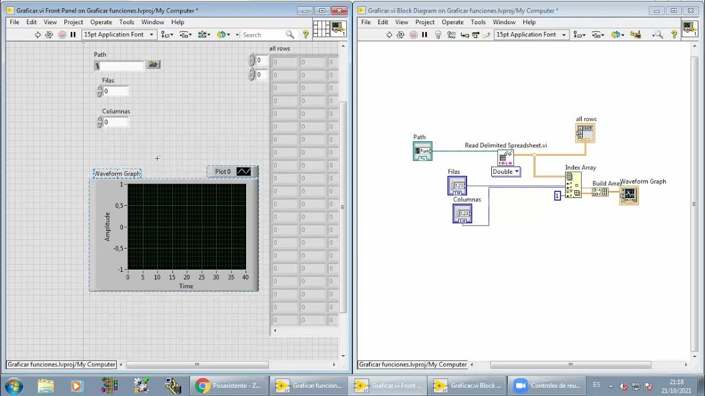Select the Path control terminal in Block Diagram

pyautogui.click(x=422, y=151)
